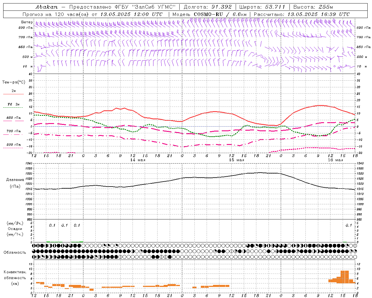This screenshot has width=372, height=298.
Task: Click the model name "COSMO-RU / 6.6км"
Action: 220,14
